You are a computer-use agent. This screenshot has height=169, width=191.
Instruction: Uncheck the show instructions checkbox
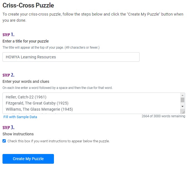pyautogui.click(x=4, y=141)
